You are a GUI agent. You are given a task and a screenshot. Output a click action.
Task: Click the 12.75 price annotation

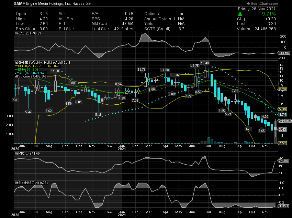[195, 66]
